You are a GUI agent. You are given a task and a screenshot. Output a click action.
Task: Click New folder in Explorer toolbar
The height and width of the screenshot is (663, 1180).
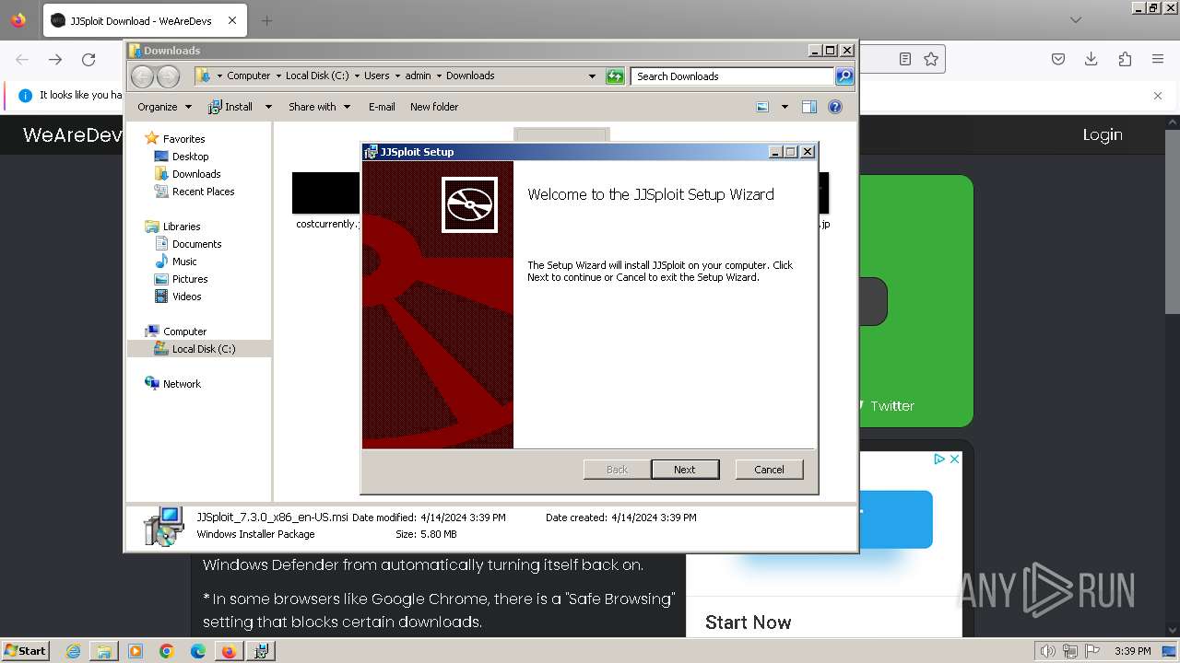[x=434, y=107]
